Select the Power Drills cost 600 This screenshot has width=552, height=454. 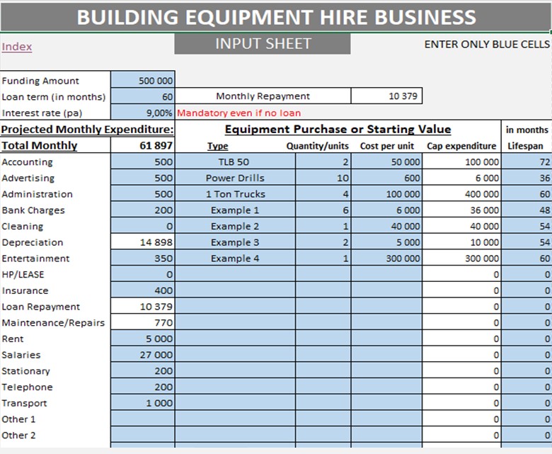[386, 178]
